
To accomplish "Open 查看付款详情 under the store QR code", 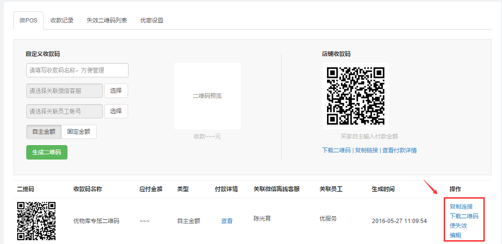I will pos(399,150).
